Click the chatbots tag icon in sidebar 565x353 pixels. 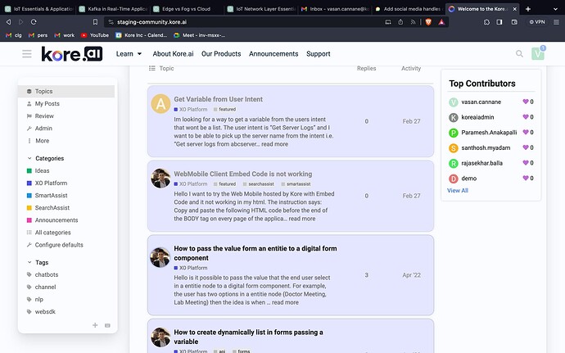click(x=29, y=274)
